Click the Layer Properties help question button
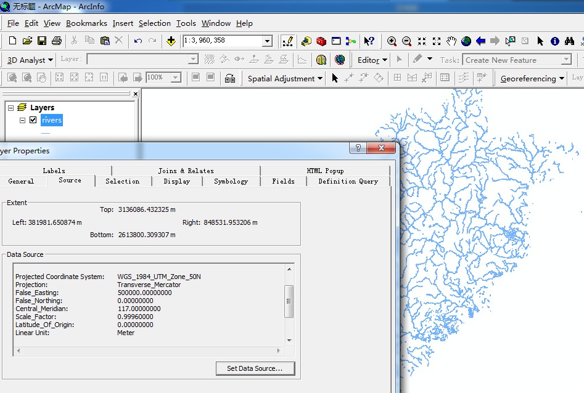This screenshot has height=393, width=584. [358, 148]
